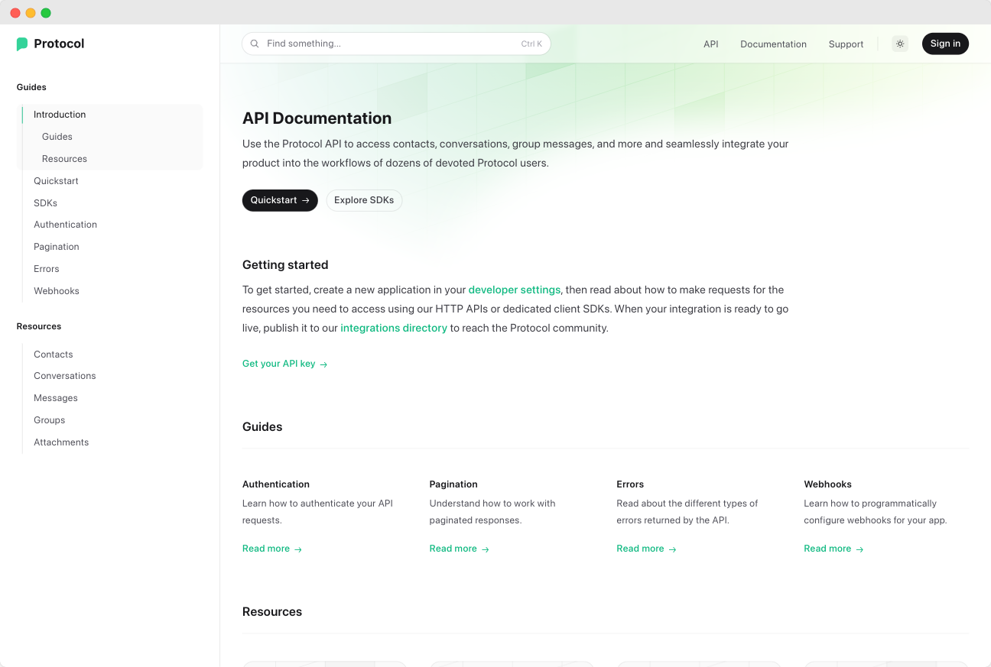Click the black Quickstart button
The width and height of the screenshot is (991, 667).
click(280, 200)
